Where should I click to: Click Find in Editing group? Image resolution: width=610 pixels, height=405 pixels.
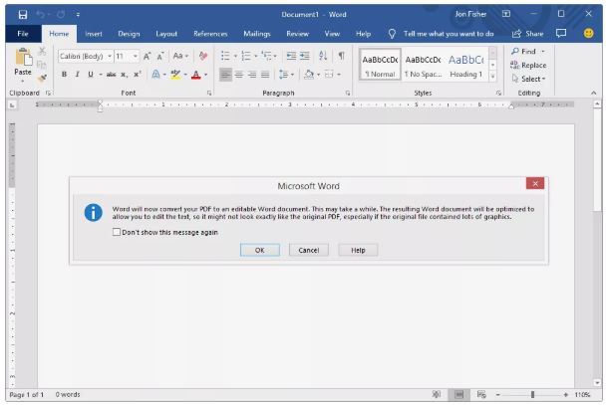coord(524,51)
